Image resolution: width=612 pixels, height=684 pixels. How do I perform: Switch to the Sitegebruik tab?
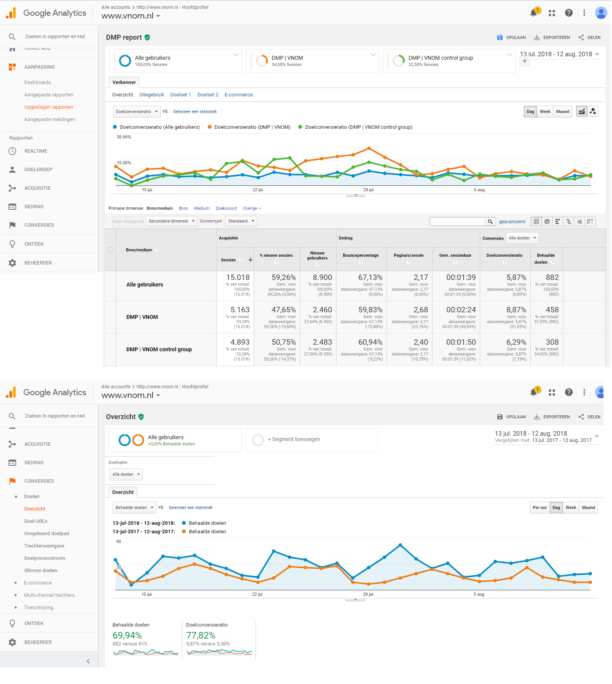point(151,95)
